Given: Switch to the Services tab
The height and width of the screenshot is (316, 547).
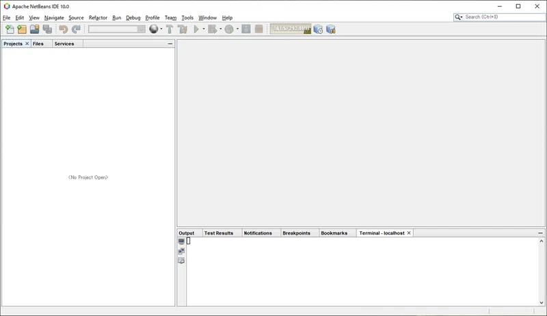Looking at the screenshot, I should [x=64, y=44].
